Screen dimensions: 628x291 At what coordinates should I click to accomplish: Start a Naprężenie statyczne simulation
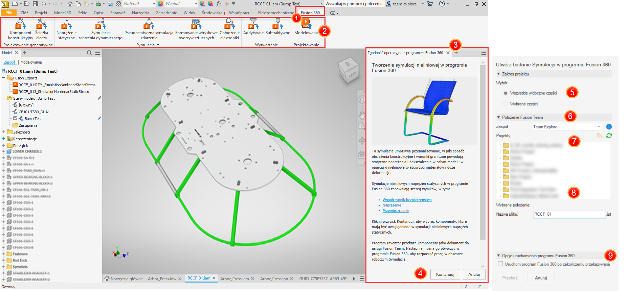click(66, 24)
